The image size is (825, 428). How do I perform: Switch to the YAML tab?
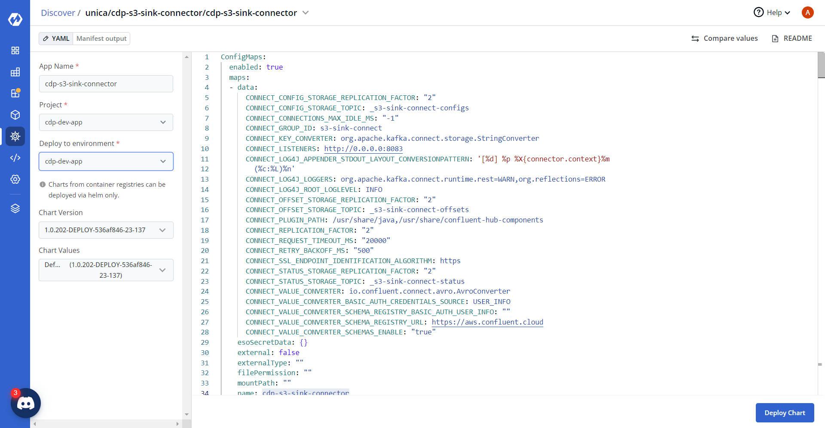pos(56,39)
